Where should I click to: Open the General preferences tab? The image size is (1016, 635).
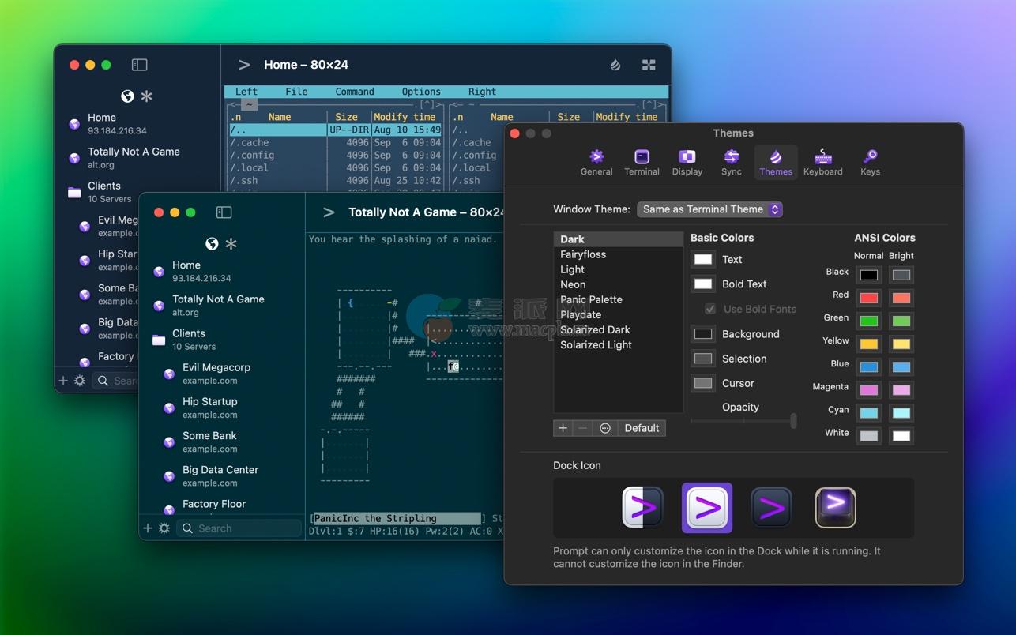pyautogui.click(x=596, y=162)
